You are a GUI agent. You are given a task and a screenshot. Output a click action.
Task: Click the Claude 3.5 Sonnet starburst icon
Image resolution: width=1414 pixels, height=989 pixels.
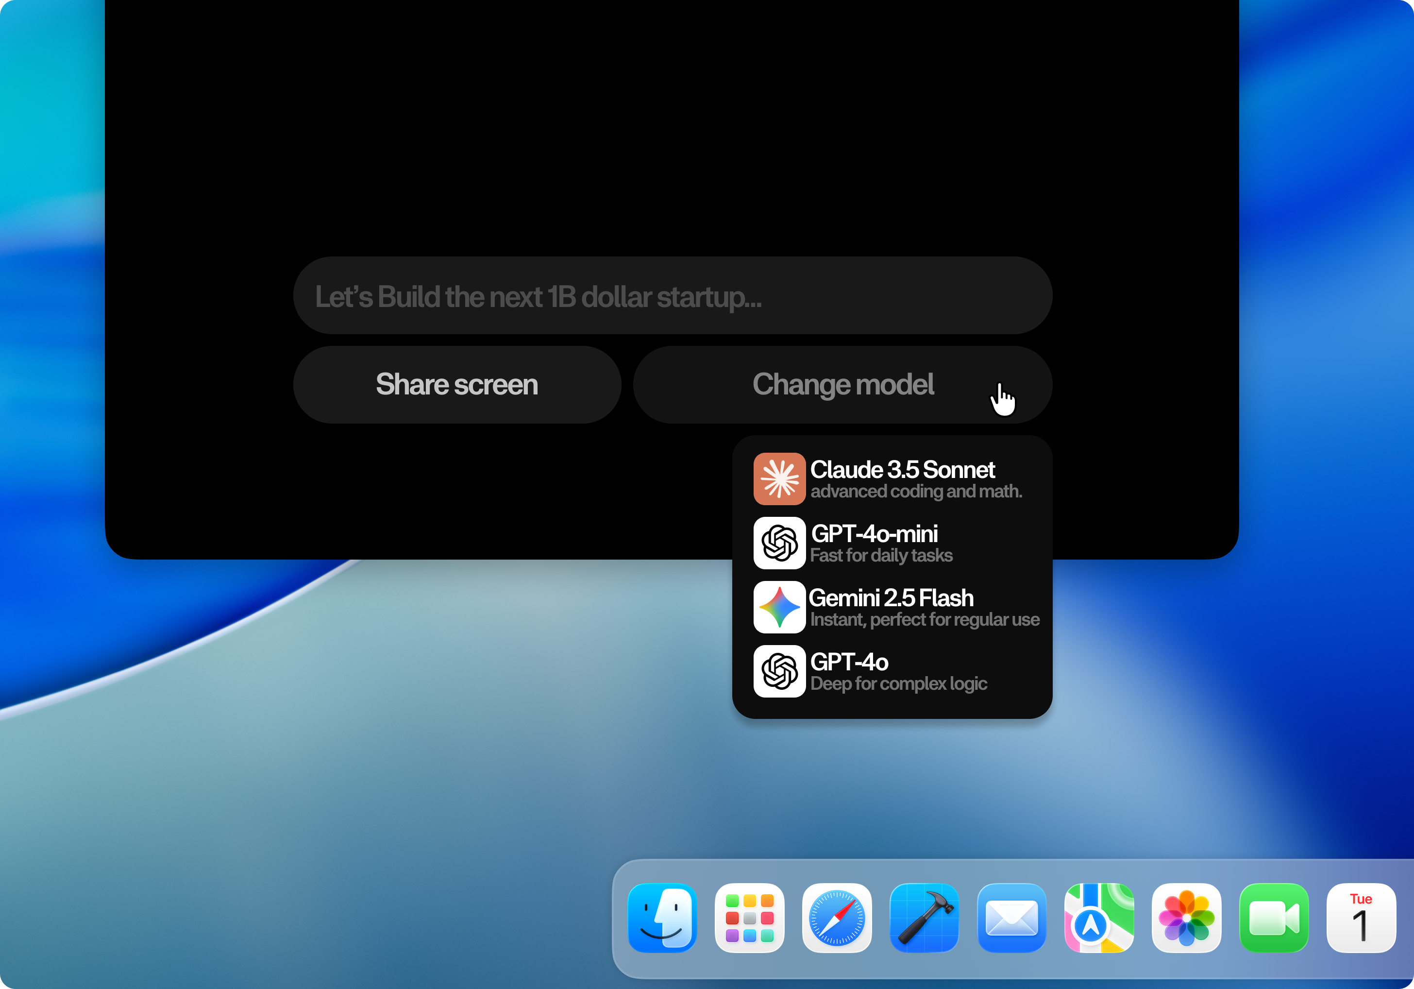pyautogui.click(x=779, y=479)
